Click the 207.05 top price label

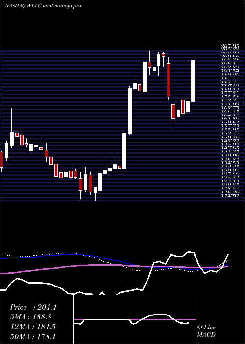229,46
